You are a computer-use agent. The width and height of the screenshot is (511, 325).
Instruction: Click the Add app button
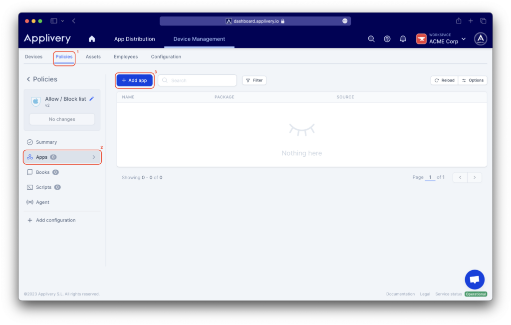(135, 80)
